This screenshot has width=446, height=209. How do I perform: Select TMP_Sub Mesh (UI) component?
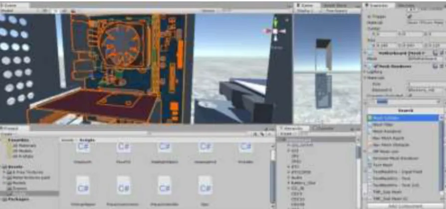(x=403, y=199)
